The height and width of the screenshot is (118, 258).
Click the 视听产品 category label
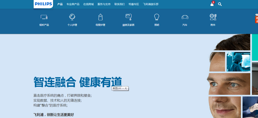[x=44, y=25]
